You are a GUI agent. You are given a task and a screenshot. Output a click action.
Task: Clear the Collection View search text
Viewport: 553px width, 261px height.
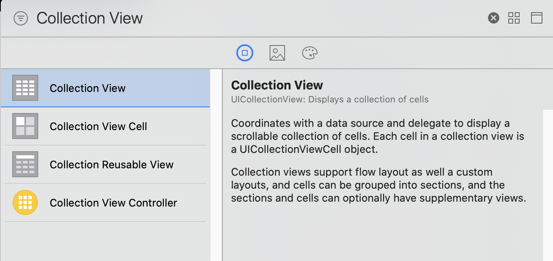coord(493,18)
